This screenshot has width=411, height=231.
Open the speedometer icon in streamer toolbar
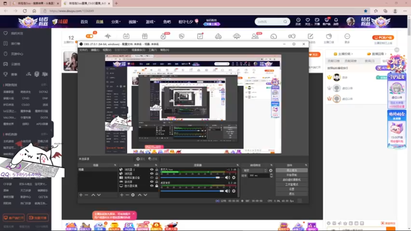pyautogui.click(x=274, y=36)
